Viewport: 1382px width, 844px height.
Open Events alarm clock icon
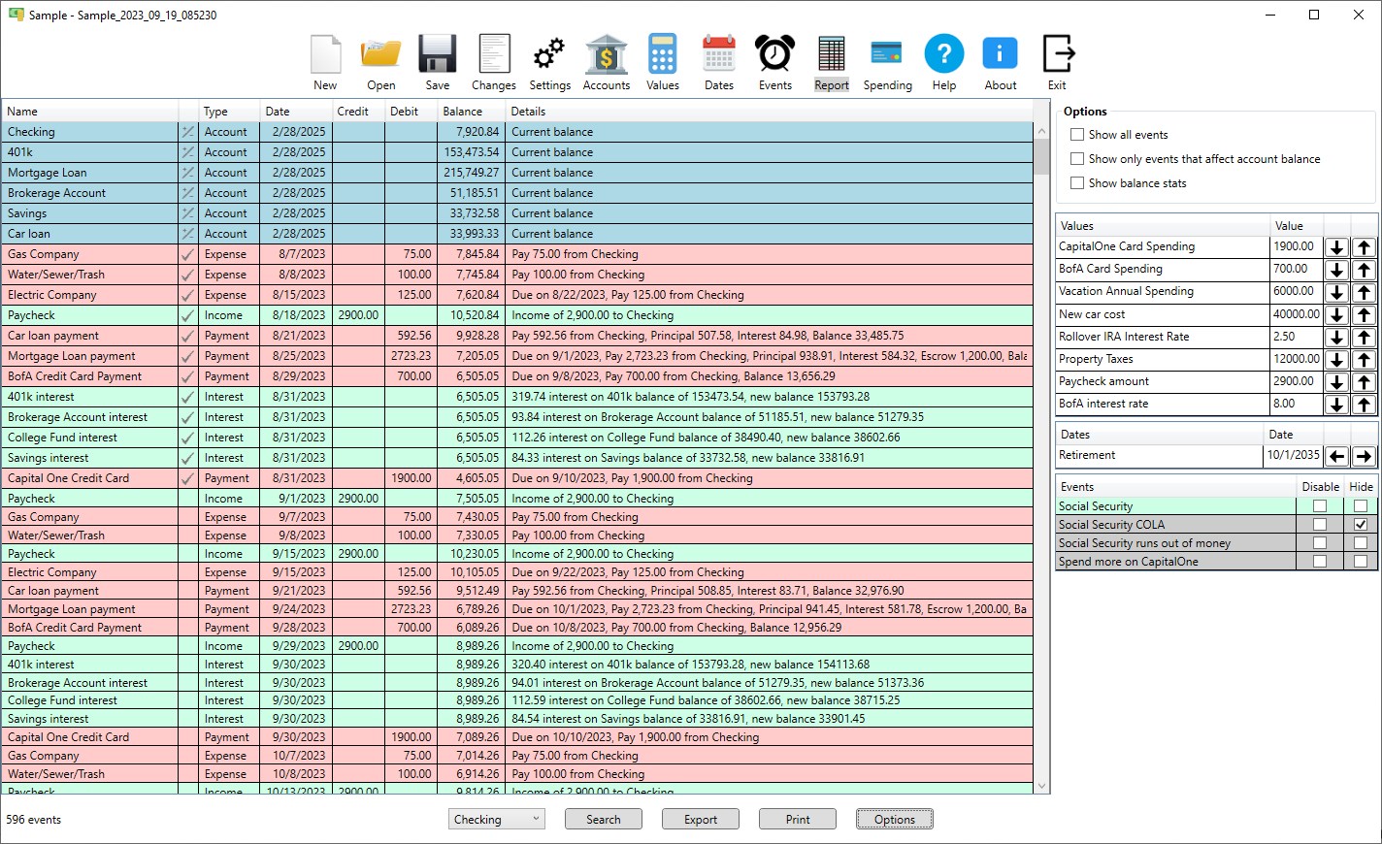coord(775,55)
